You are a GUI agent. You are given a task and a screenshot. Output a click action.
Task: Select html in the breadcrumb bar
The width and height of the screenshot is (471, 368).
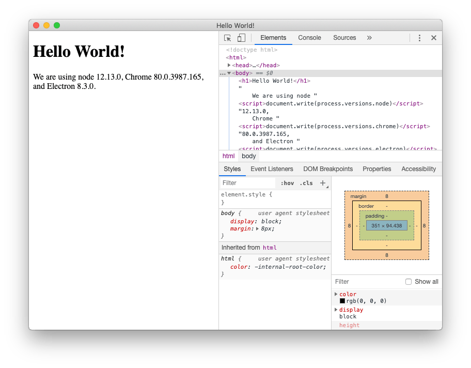[228, 156]
